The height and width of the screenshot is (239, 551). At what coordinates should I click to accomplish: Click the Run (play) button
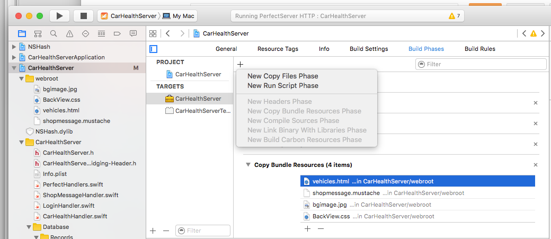[x=60, y=16]
